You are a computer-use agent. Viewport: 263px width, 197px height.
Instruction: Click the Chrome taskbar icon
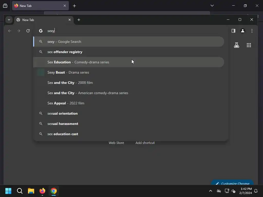[x=54, y=191]
